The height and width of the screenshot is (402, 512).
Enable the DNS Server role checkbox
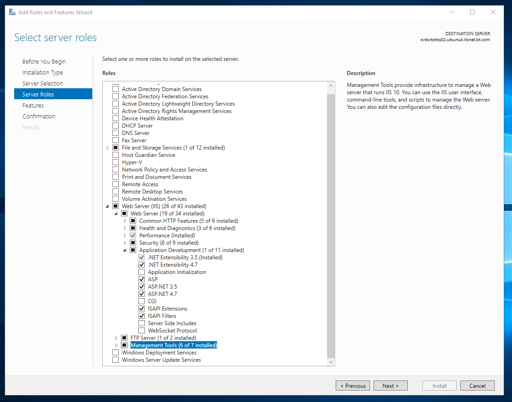tap(116, 133)
